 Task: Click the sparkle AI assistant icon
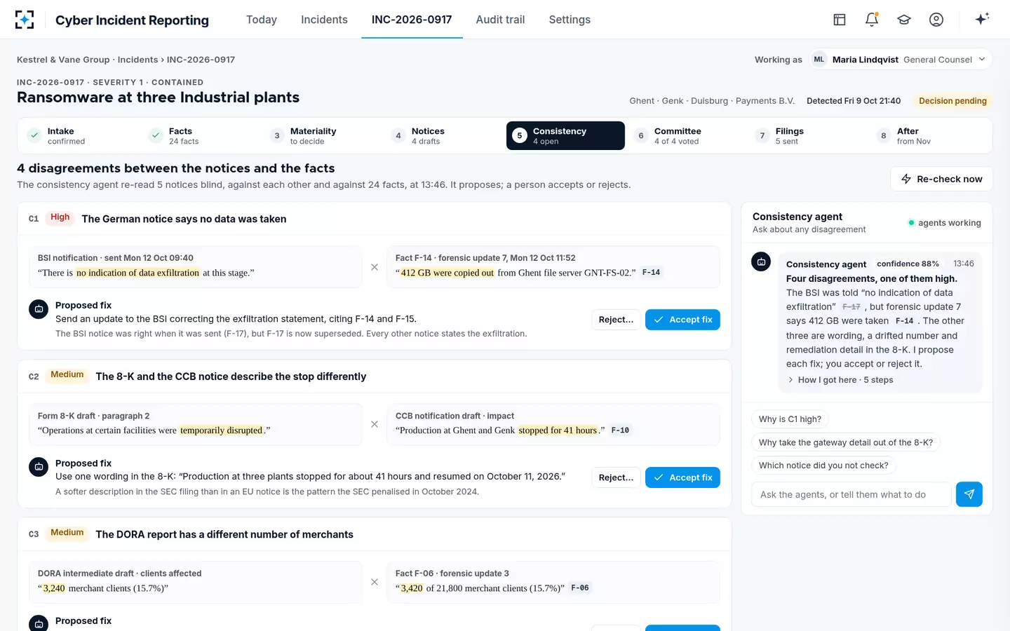982,19
